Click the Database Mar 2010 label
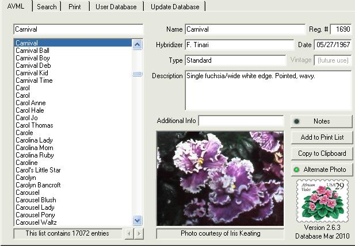Screen dimensions: 355x246 click(x=322, y=236)
